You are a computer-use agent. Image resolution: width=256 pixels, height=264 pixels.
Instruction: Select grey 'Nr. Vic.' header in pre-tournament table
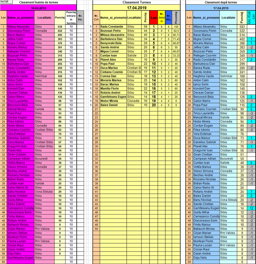pyautogui.click(x=80, y=17)
